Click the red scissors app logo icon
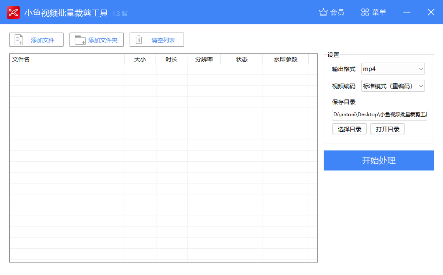 coord(13,12)
